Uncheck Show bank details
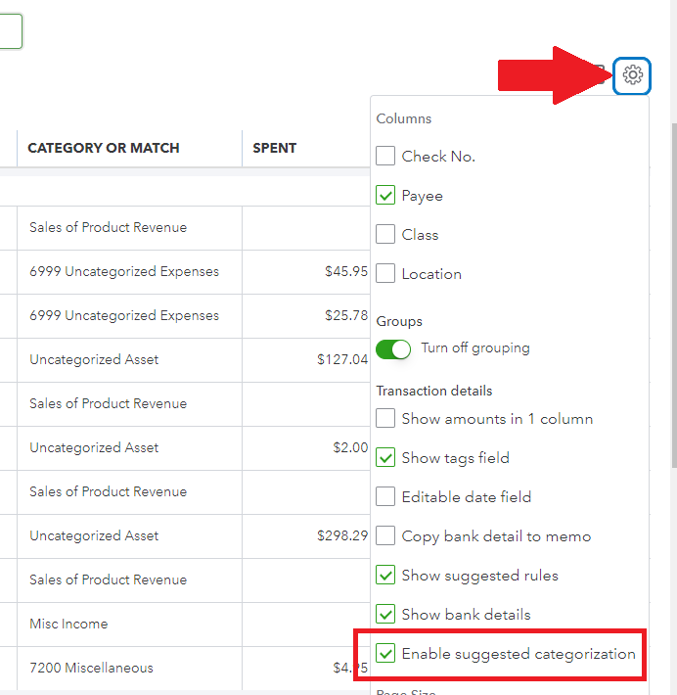Viewport: 677px width, 695px height. click(385, 615)
